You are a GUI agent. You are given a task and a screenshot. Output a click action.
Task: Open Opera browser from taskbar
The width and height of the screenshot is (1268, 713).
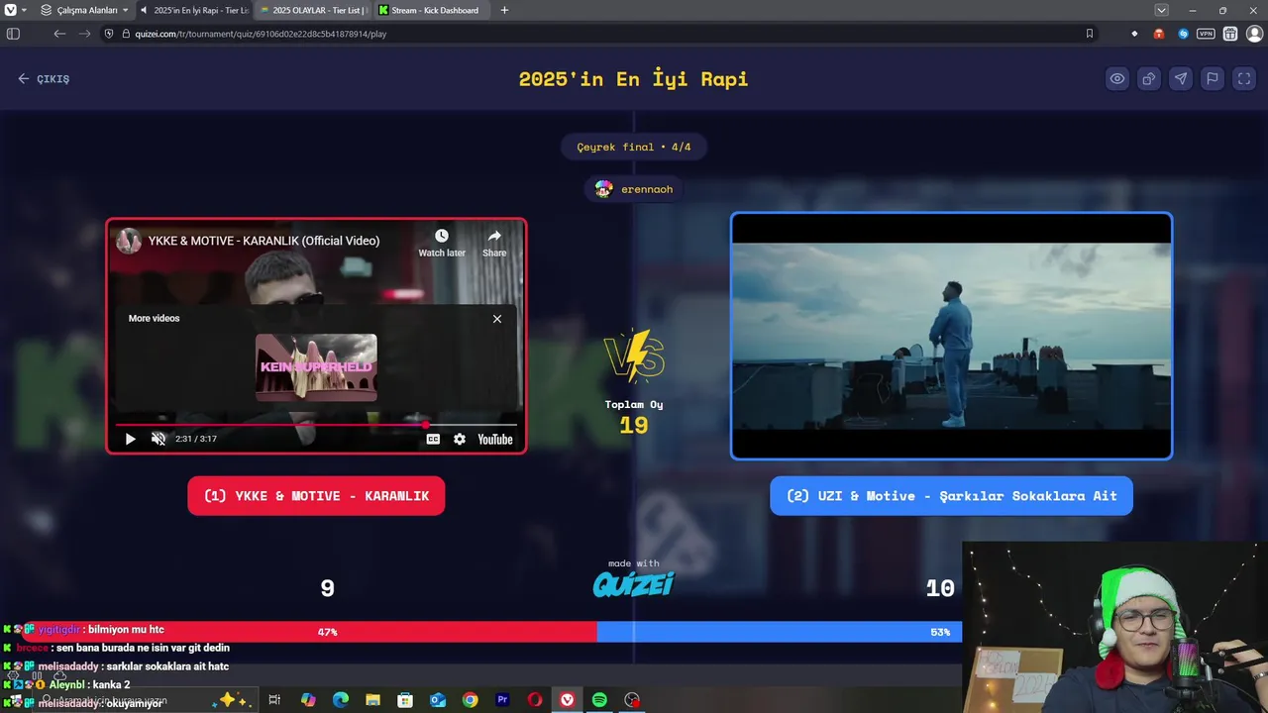pyautogui.click(x=535, y=700)
